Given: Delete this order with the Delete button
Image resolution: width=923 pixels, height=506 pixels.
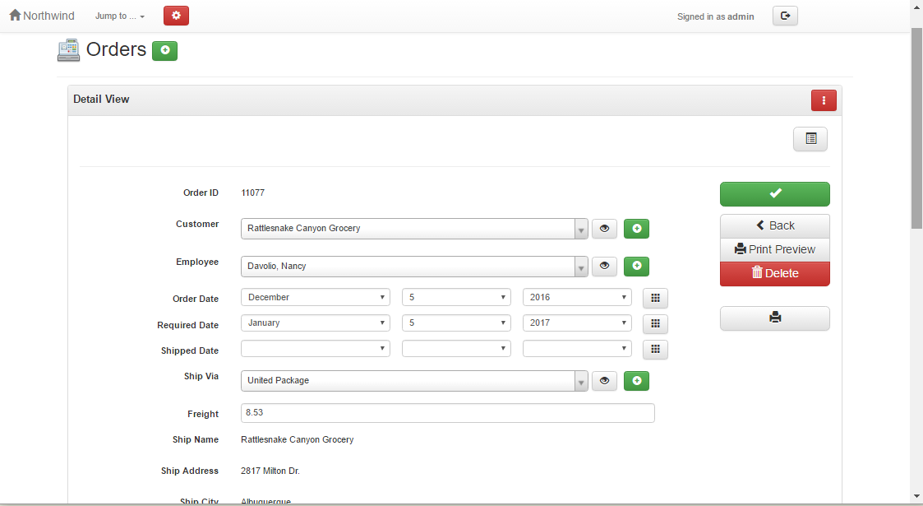Looking at the screenshot, I should point(774,273).
